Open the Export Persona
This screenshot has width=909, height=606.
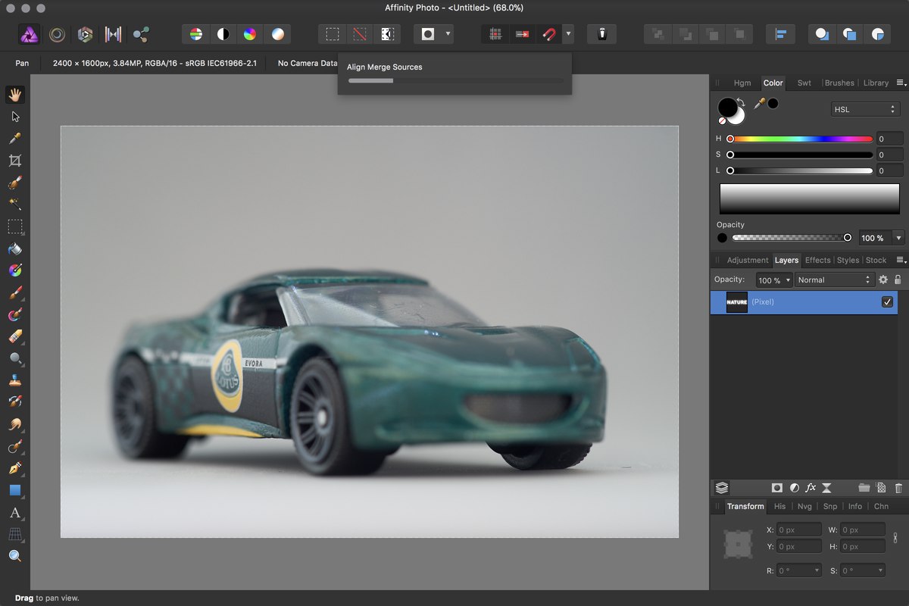pyautogui.click(x=141, y=34)
